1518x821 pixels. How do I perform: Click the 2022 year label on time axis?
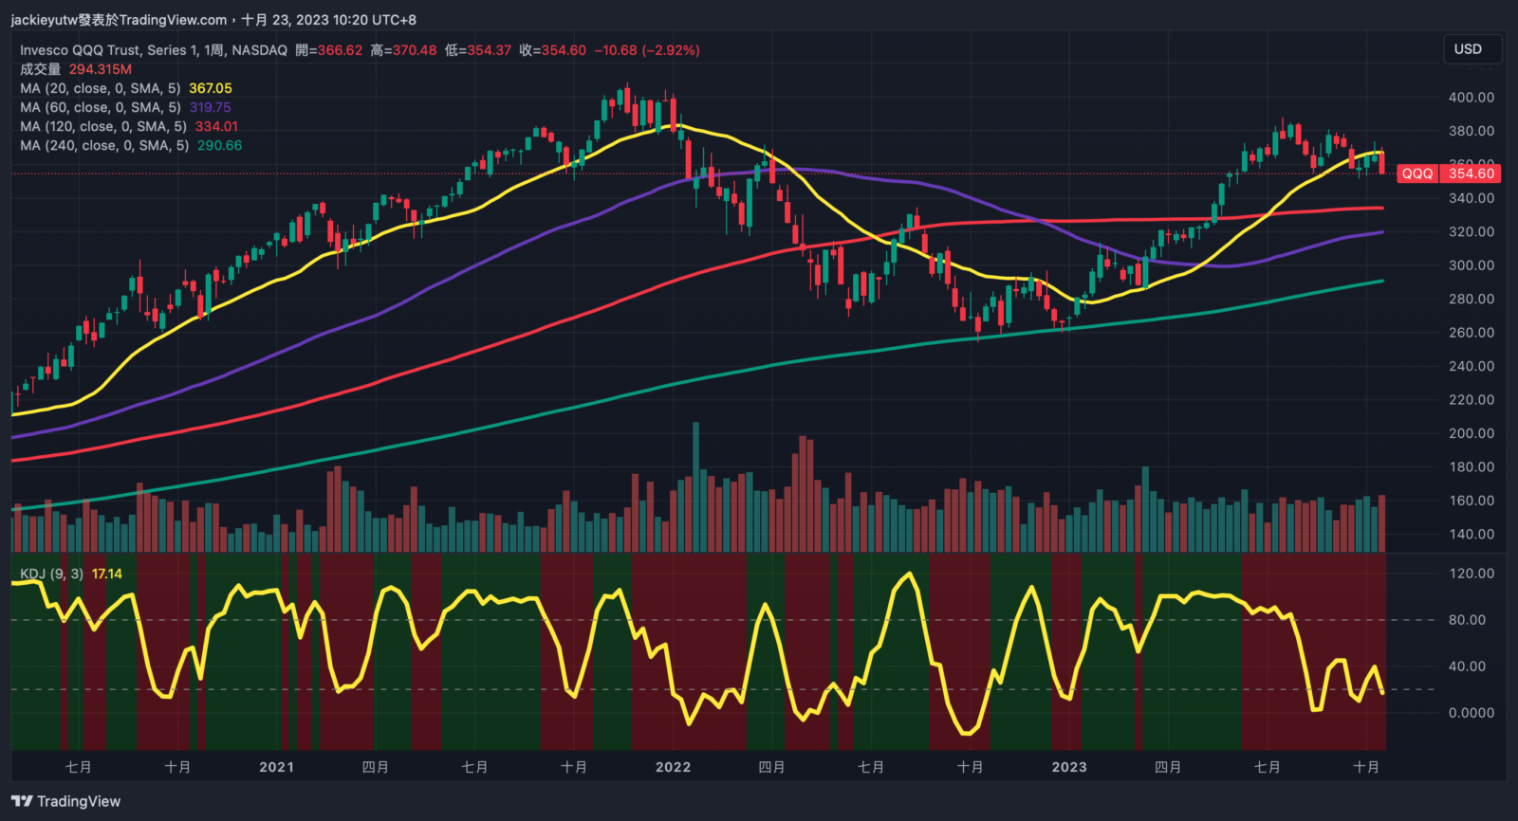click(x=673, y=767)
